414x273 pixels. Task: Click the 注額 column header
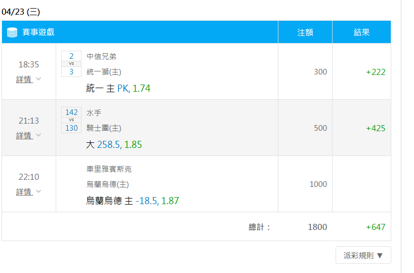pyautogui.click(x=305, y=32)
